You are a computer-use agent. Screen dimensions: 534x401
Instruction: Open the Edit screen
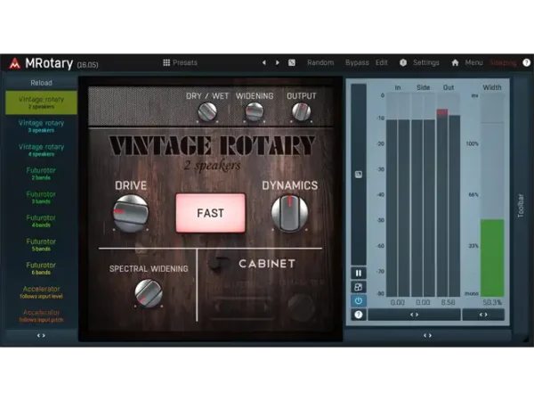(x=382, y=62)
